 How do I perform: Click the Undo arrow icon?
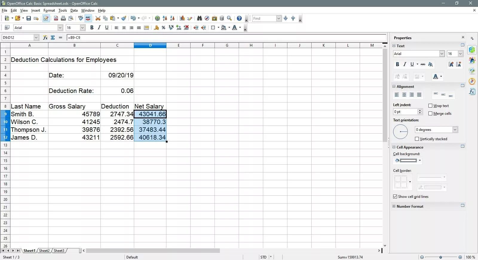[133, 18]
